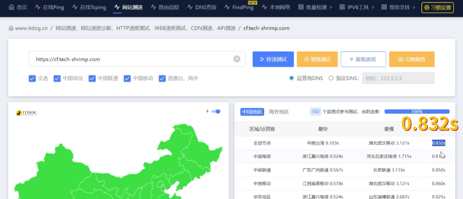
Task: Open the www.itdog.cn breadcrumb link
Action: (31, 28)
